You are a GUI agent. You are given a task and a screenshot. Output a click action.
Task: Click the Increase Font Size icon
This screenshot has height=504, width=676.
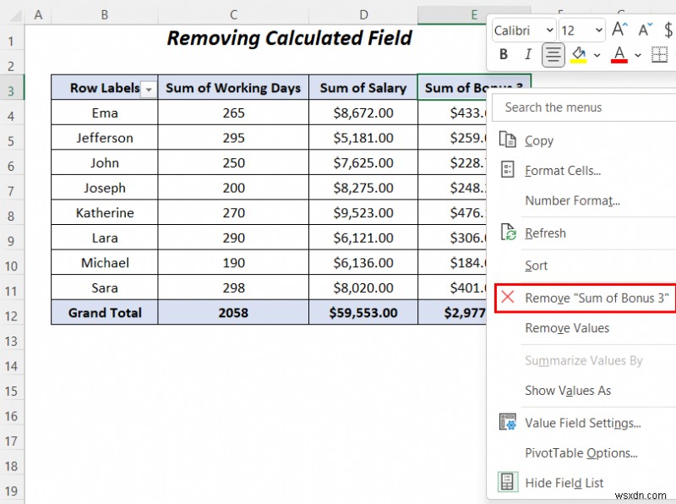coord(619,30)
